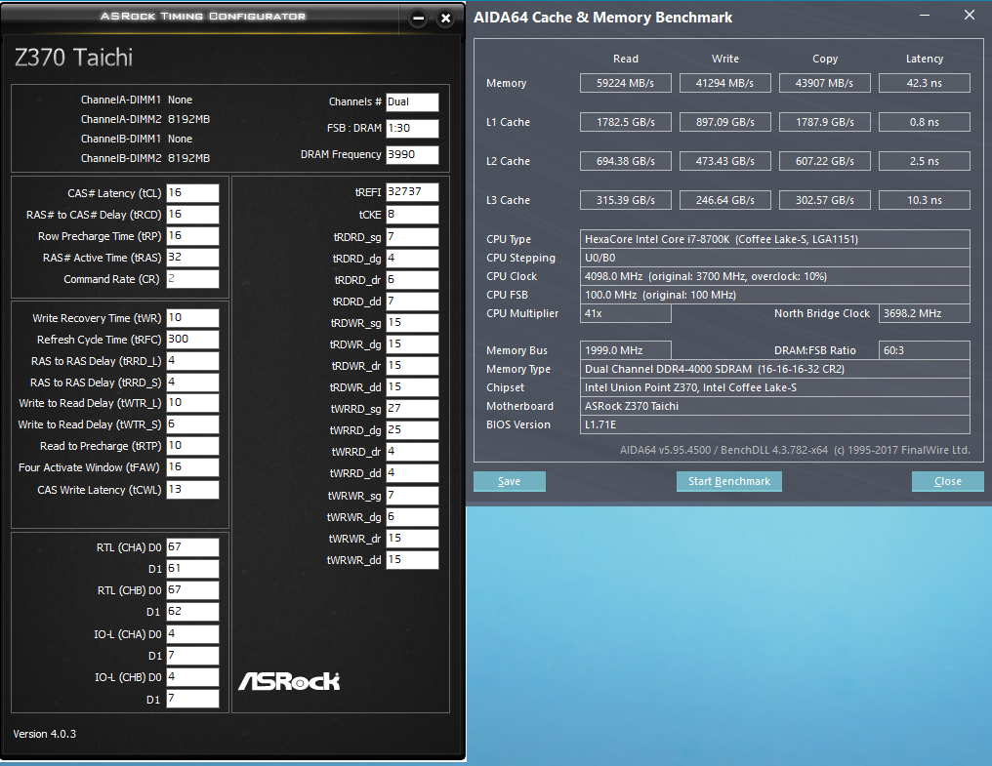
Task: Click the RTL (CHA) D0 field
Action: point(192,547)
